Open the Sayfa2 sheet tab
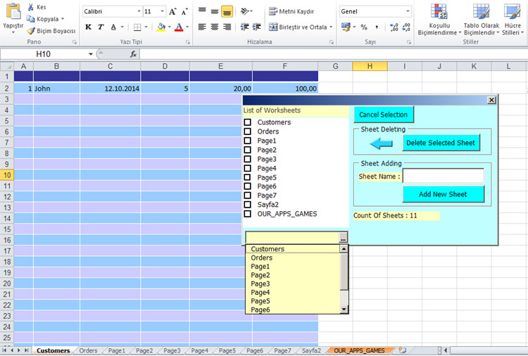528x356 pixels. [x=311, y=350]
